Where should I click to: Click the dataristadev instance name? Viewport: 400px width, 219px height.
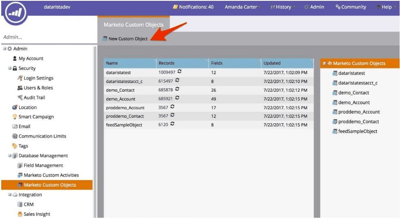tap(57, 7)
